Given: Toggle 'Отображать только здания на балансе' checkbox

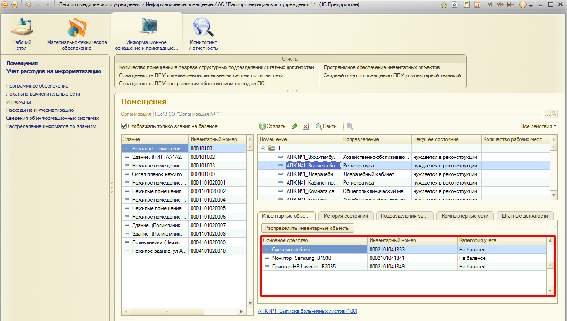Looking at the screenshot, I should click(x=124, y=126).
